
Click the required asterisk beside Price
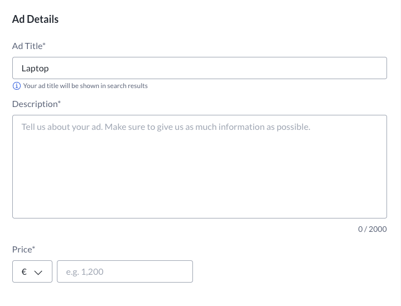34,248
